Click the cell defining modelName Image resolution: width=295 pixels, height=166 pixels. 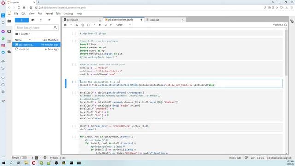point(180,70)
